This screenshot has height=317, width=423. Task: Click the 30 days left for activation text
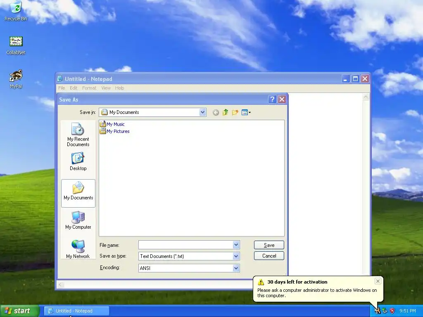[297, 282]
